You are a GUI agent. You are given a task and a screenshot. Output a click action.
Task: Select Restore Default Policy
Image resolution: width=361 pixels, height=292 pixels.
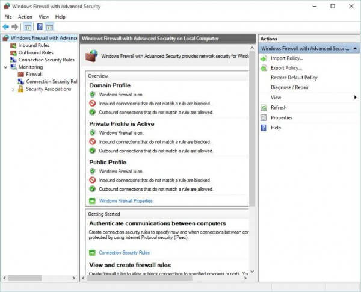(294, 78)
